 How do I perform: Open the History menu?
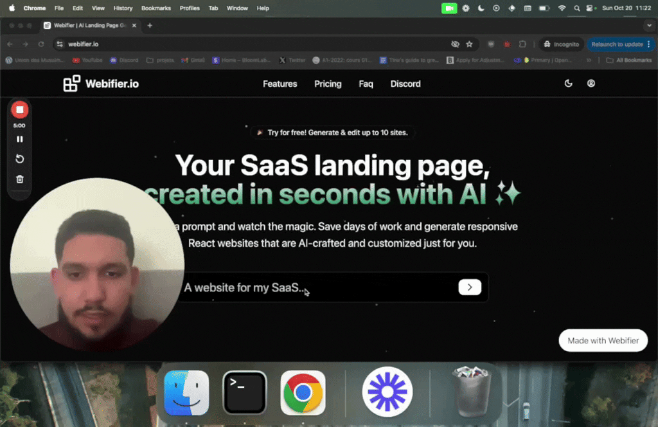123,8
